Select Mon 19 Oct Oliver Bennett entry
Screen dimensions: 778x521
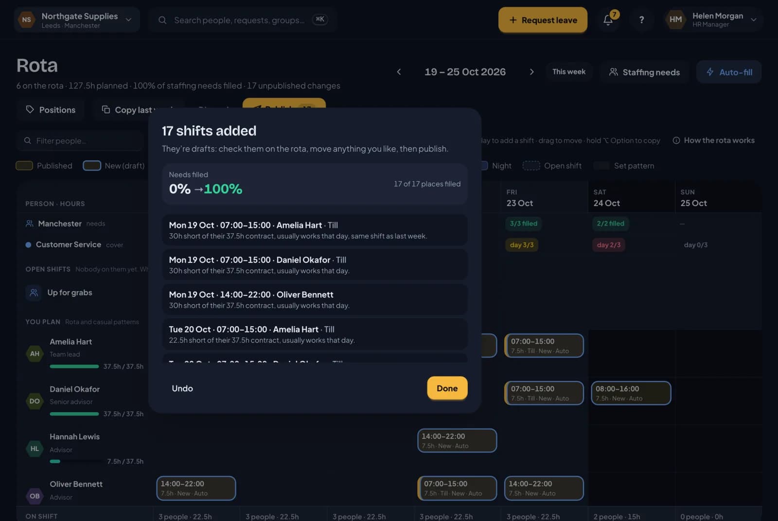point(315,299)
